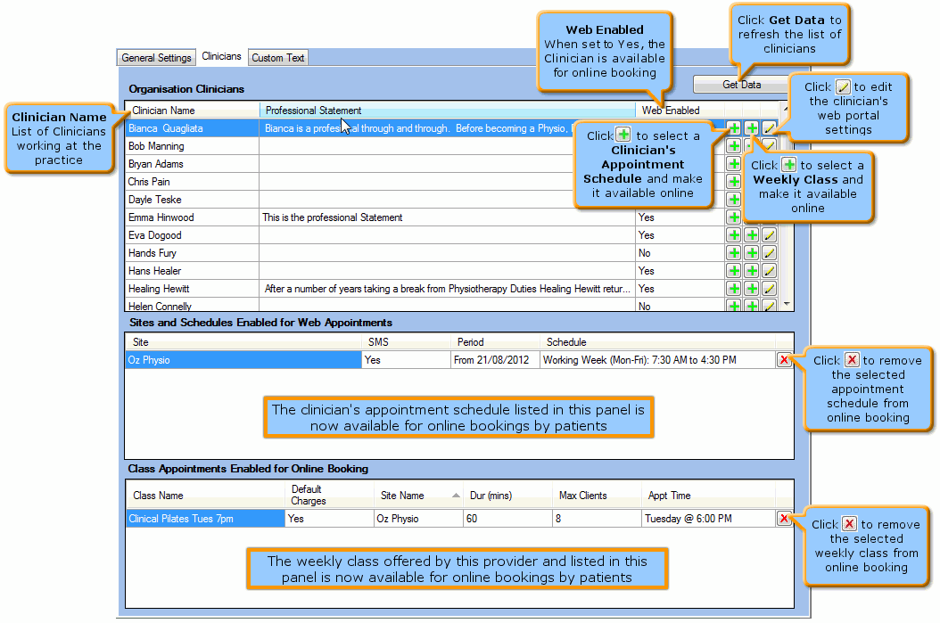Add appointment schedule for Bianca Quagliata
This screenshot has height=623, width=940.
click(733, 128)
